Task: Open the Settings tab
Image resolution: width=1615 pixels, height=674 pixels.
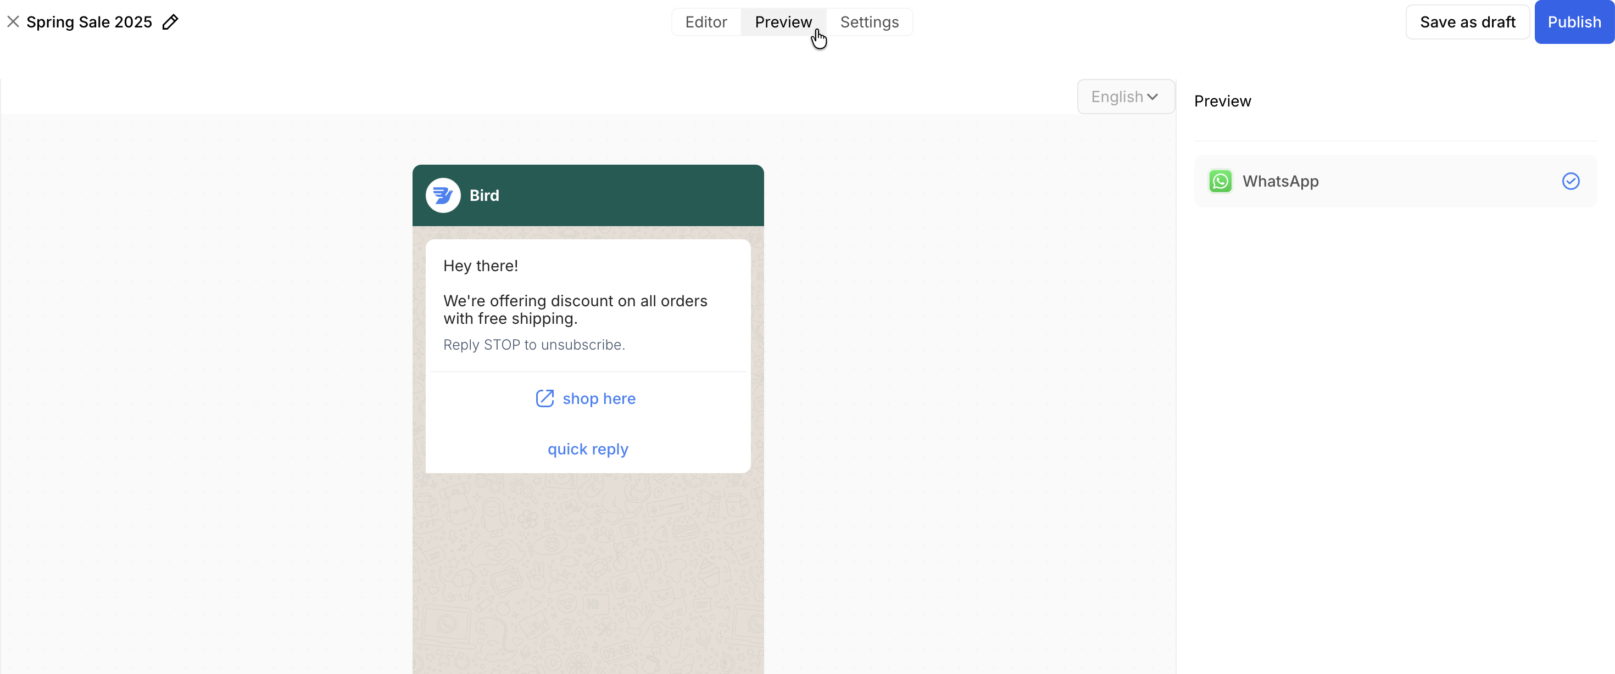Action: tap(869, 22)
